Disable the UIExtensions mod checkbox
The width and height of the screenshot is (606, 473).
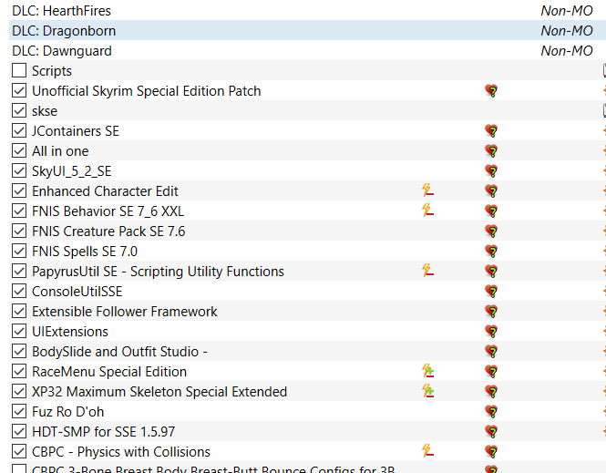pos(19,332)
